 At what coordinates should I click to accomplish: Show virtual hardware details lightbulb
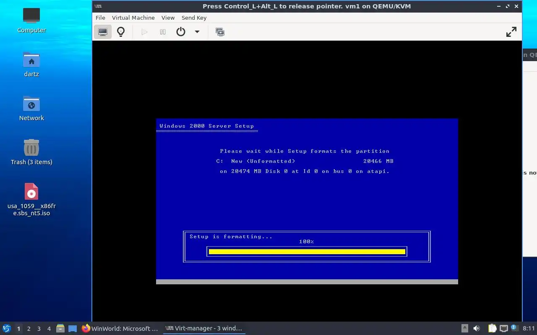pyautogui.click(x=121, y=32)
